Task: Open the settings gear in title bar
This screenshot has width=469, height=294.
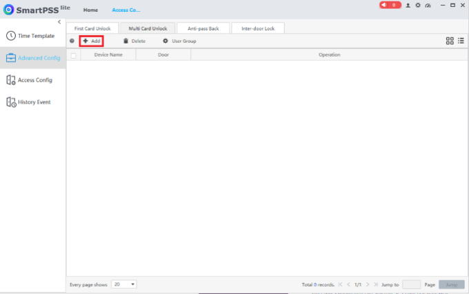Action: point(418,6)
